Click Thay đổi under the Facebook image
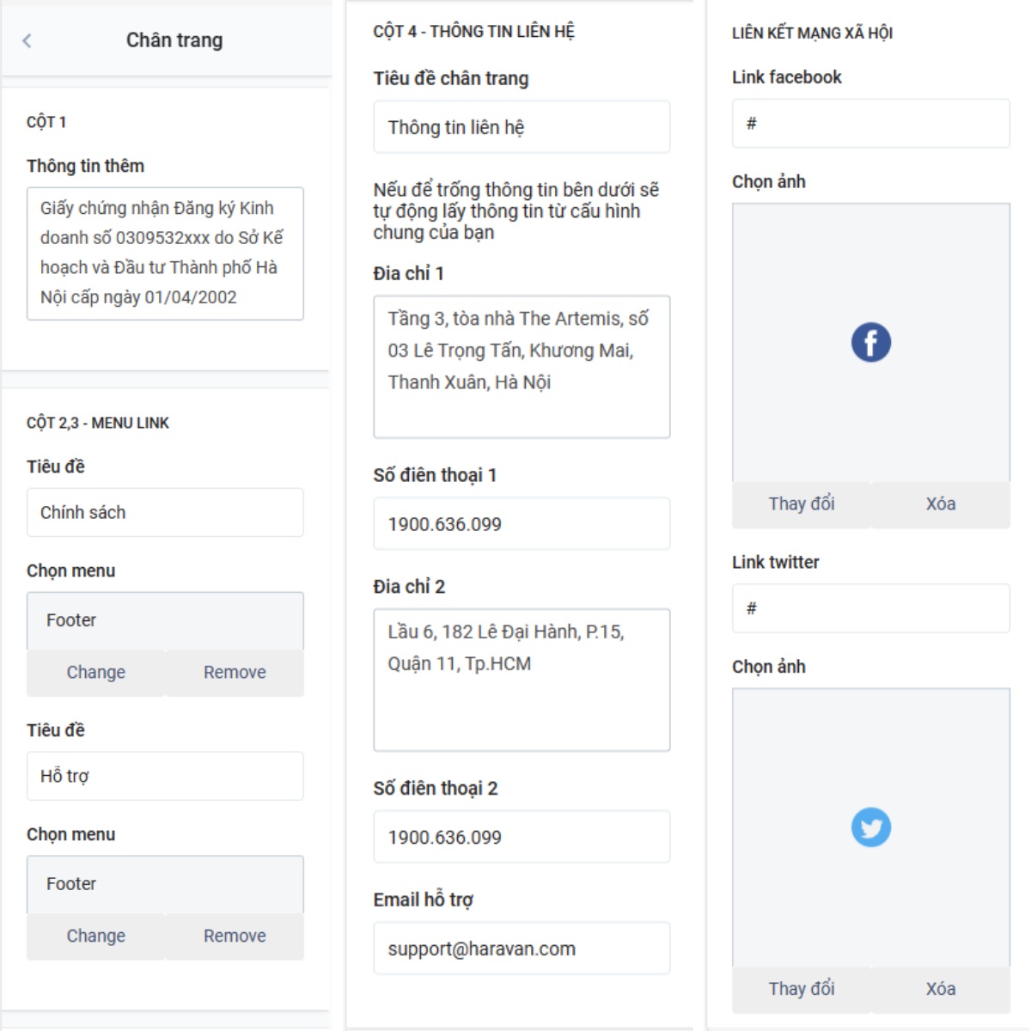The width and height of the screenshot is (1031, 1031). point(802,504)
